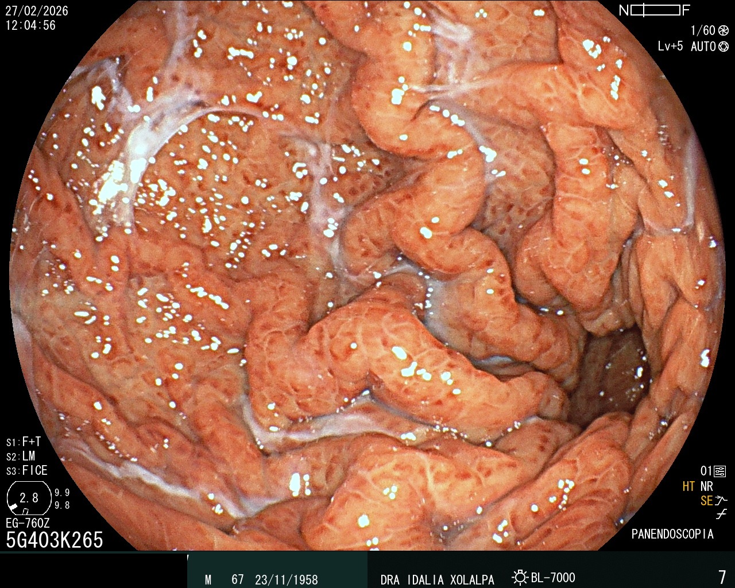Toggle the HT highlight setting
The width and height of the screenshot is (735, 588).
click(x=688, y=485)
